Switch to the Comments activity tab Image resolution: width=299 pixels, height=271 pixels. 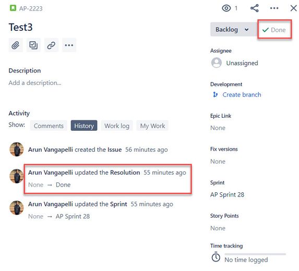(x=49, y=126)
